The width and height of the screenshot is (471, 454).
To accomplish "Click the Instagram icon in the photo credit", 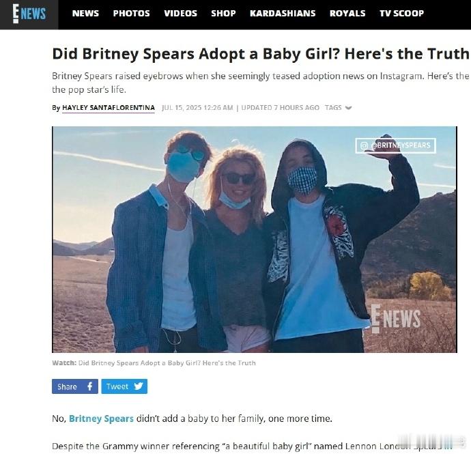I will click(364, 145).
